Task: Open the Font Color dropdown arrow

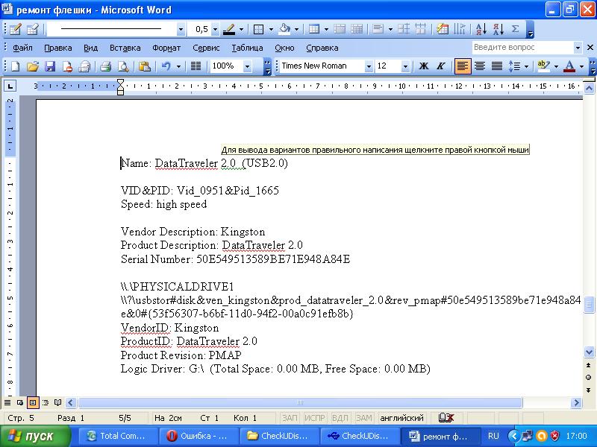Action: (x=581, y=66)
